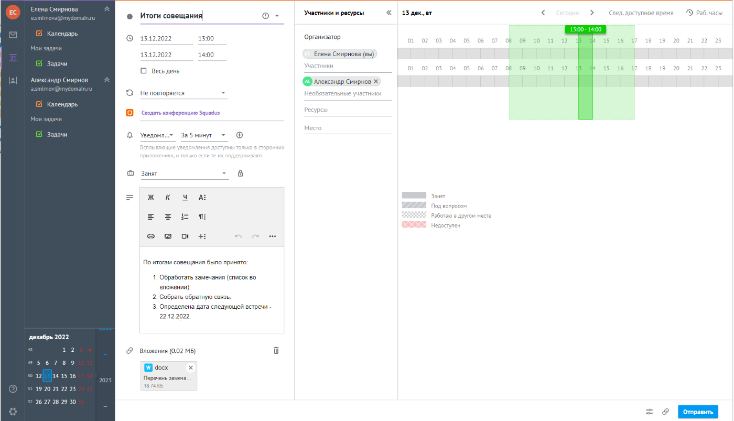Delete all attachments with trash icon
734x421 pixels.
[x=276, y=351]
